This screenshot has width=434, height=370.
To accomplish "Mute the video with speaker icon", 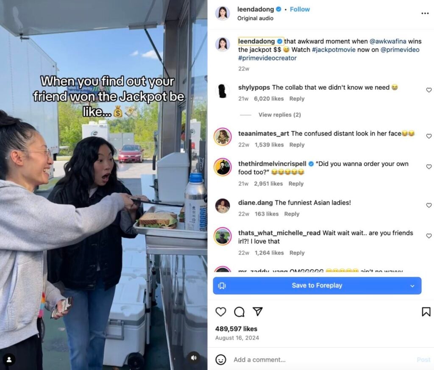I will (194, 358).
